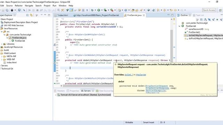The height and width of the screenshot is (125, 223).
Task: Click the Quick Access search field
Action: pyautogui.click(x=209, y=10)
